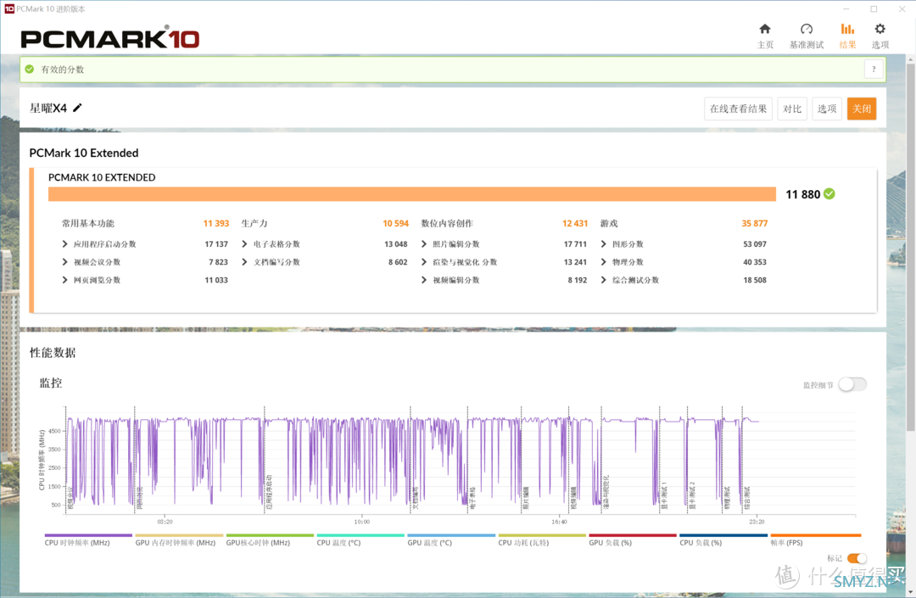
Task: Toggle the 监控细节 switch
Action: pyautogui.click(x=852, y=384)
